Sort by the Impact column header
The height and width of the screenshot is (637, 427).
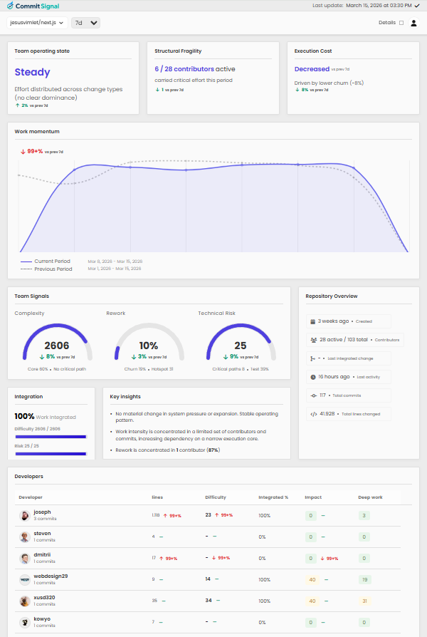[x=313, y=497]
